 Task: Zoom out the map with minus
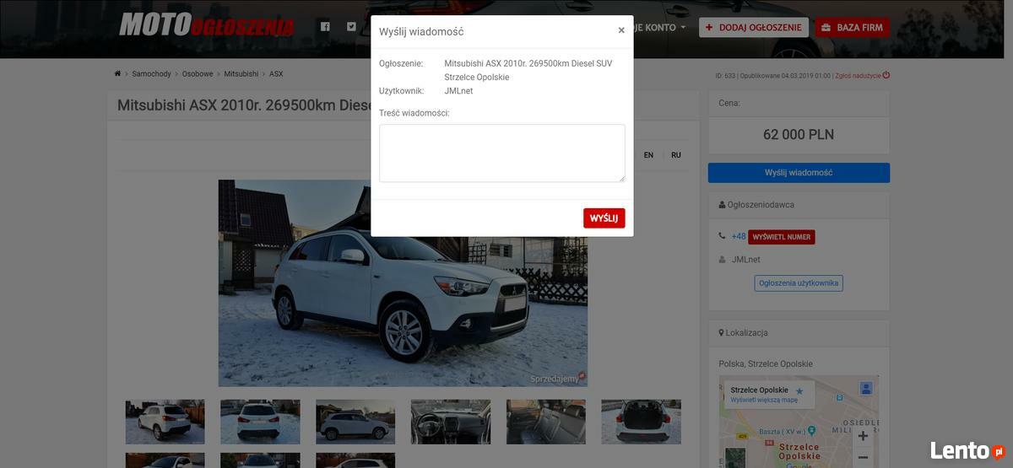(863, 458)
